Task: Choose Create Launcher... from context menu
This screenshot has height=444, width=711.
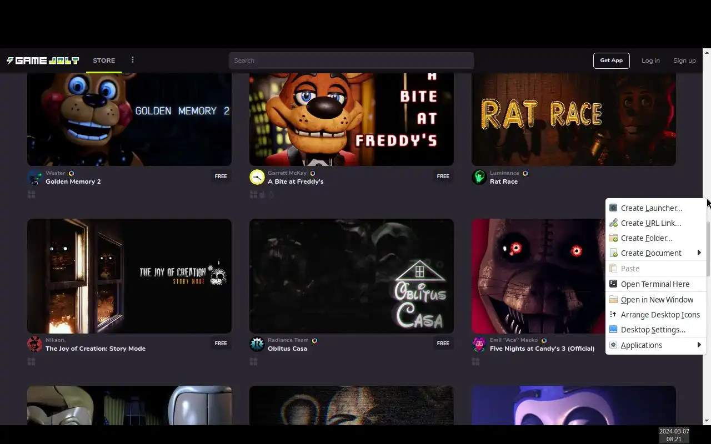Action: coord(655,208)
